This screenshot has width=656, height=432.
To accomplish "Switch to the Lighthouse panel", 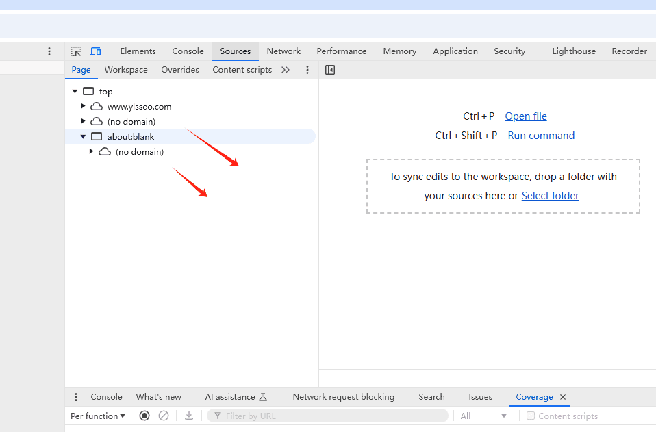I will (x=574, y=51).
